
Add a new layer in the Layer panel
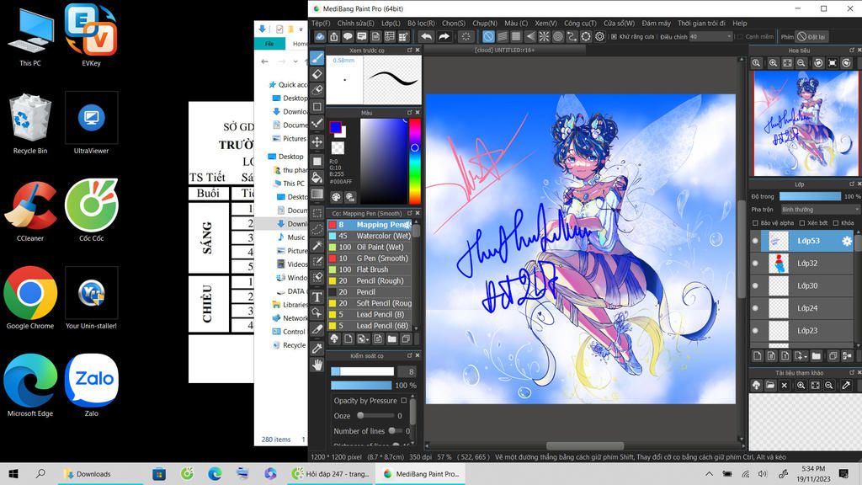point(758,356)
